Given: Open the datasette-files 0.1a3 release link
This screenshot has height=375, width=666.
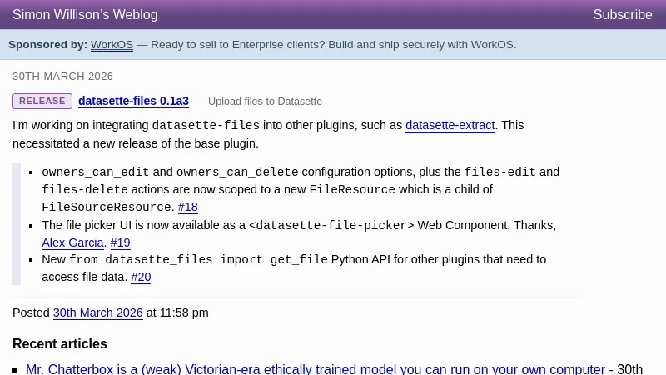Looking at the screenshot, I should click(133, 102).
